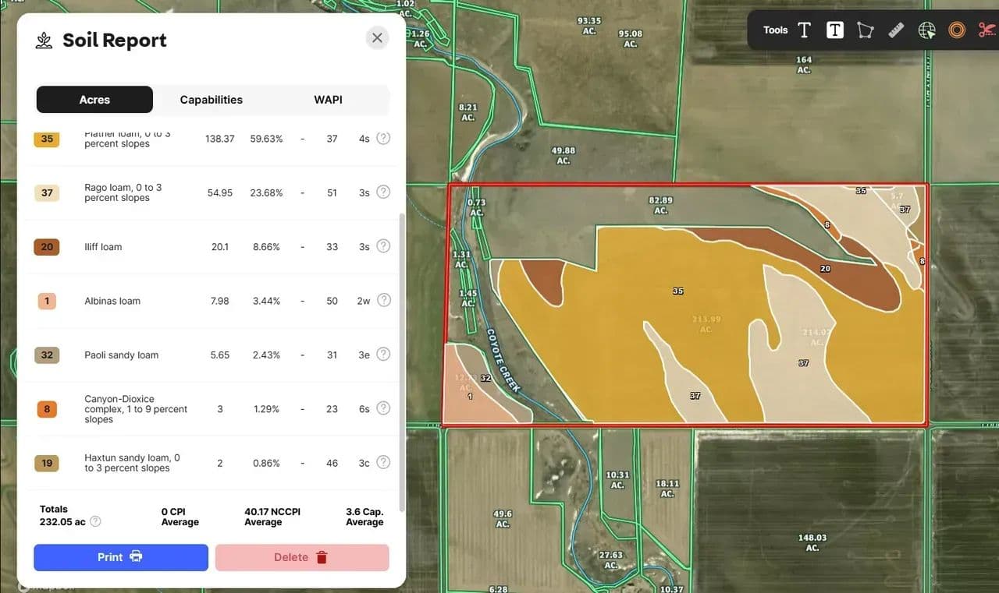The width and height of the screenshot is (999, 593).
Task: Click help icon for Paoli sandy loam
Action: click(383, 354)
